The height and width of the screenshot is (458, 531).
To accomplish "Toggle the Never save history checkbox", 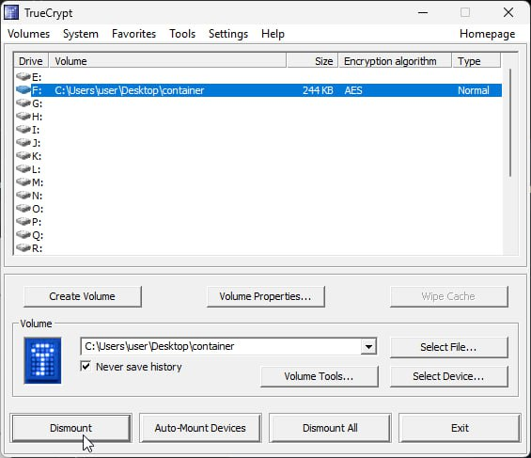I will point(86,366).
